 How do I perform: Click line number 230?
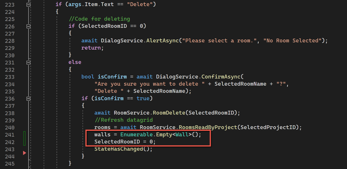10,55
